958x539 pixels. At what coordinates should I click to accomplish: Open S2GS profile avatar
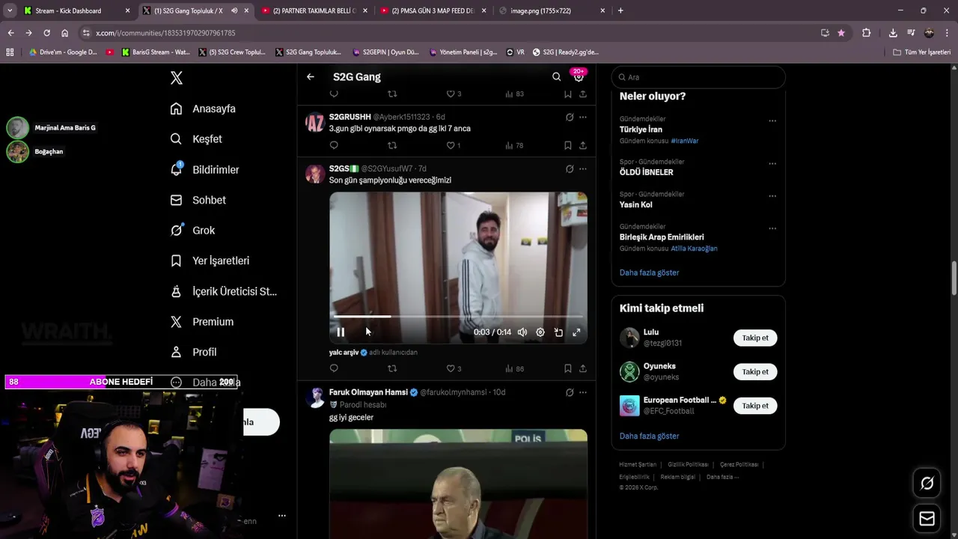click(x=315, y=174)
